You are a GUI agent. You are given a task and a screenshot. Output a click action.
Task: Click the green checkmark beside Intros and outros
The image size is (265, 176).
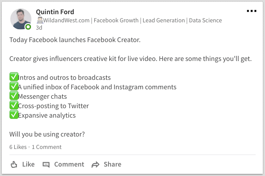coord(14,77)
